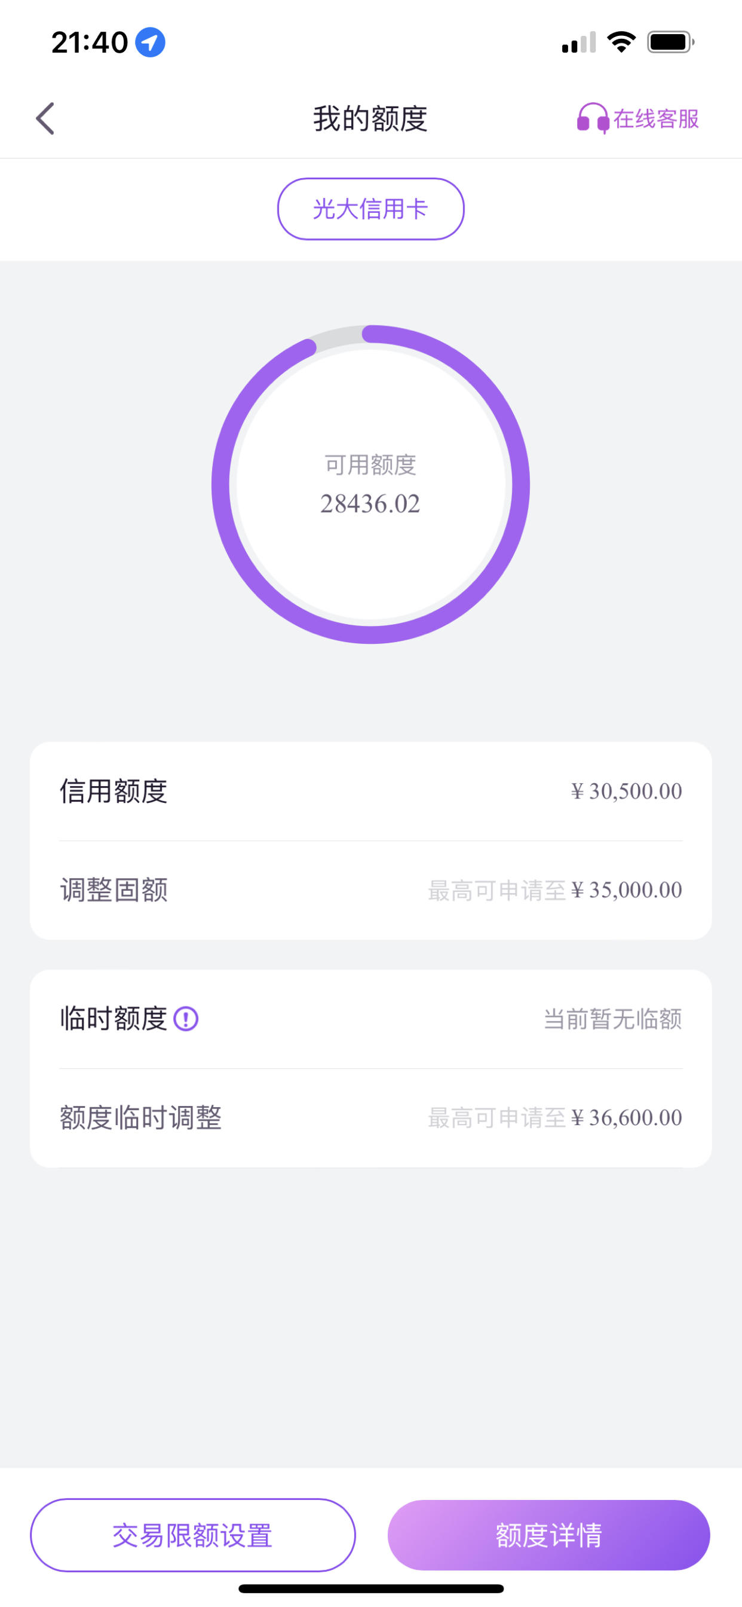Open online customer service headset icon
The width and height of the screenshot is (742, 1607).
pos(593,118)
